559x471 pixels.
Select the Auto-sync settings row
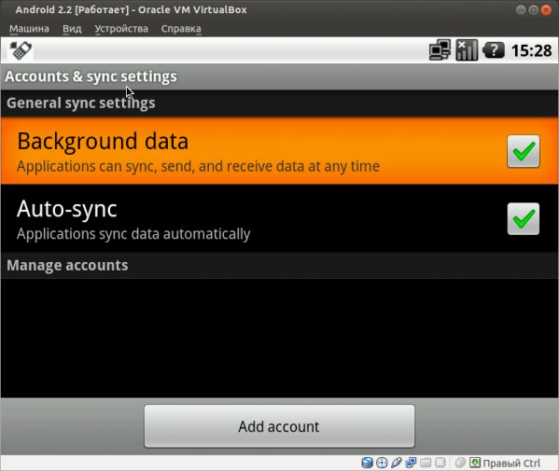[x=280, y=218]
